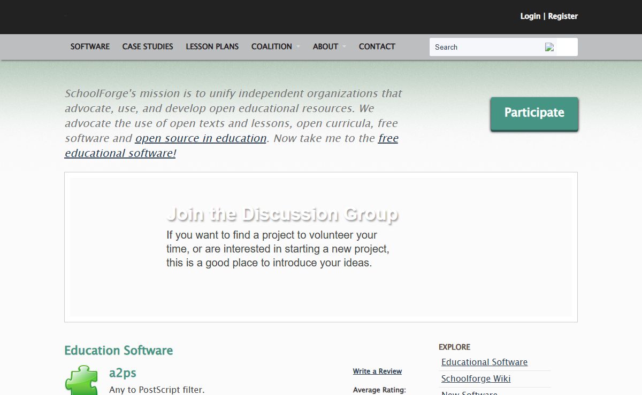
Task: Click the Register link
Action: click(563, 16)
